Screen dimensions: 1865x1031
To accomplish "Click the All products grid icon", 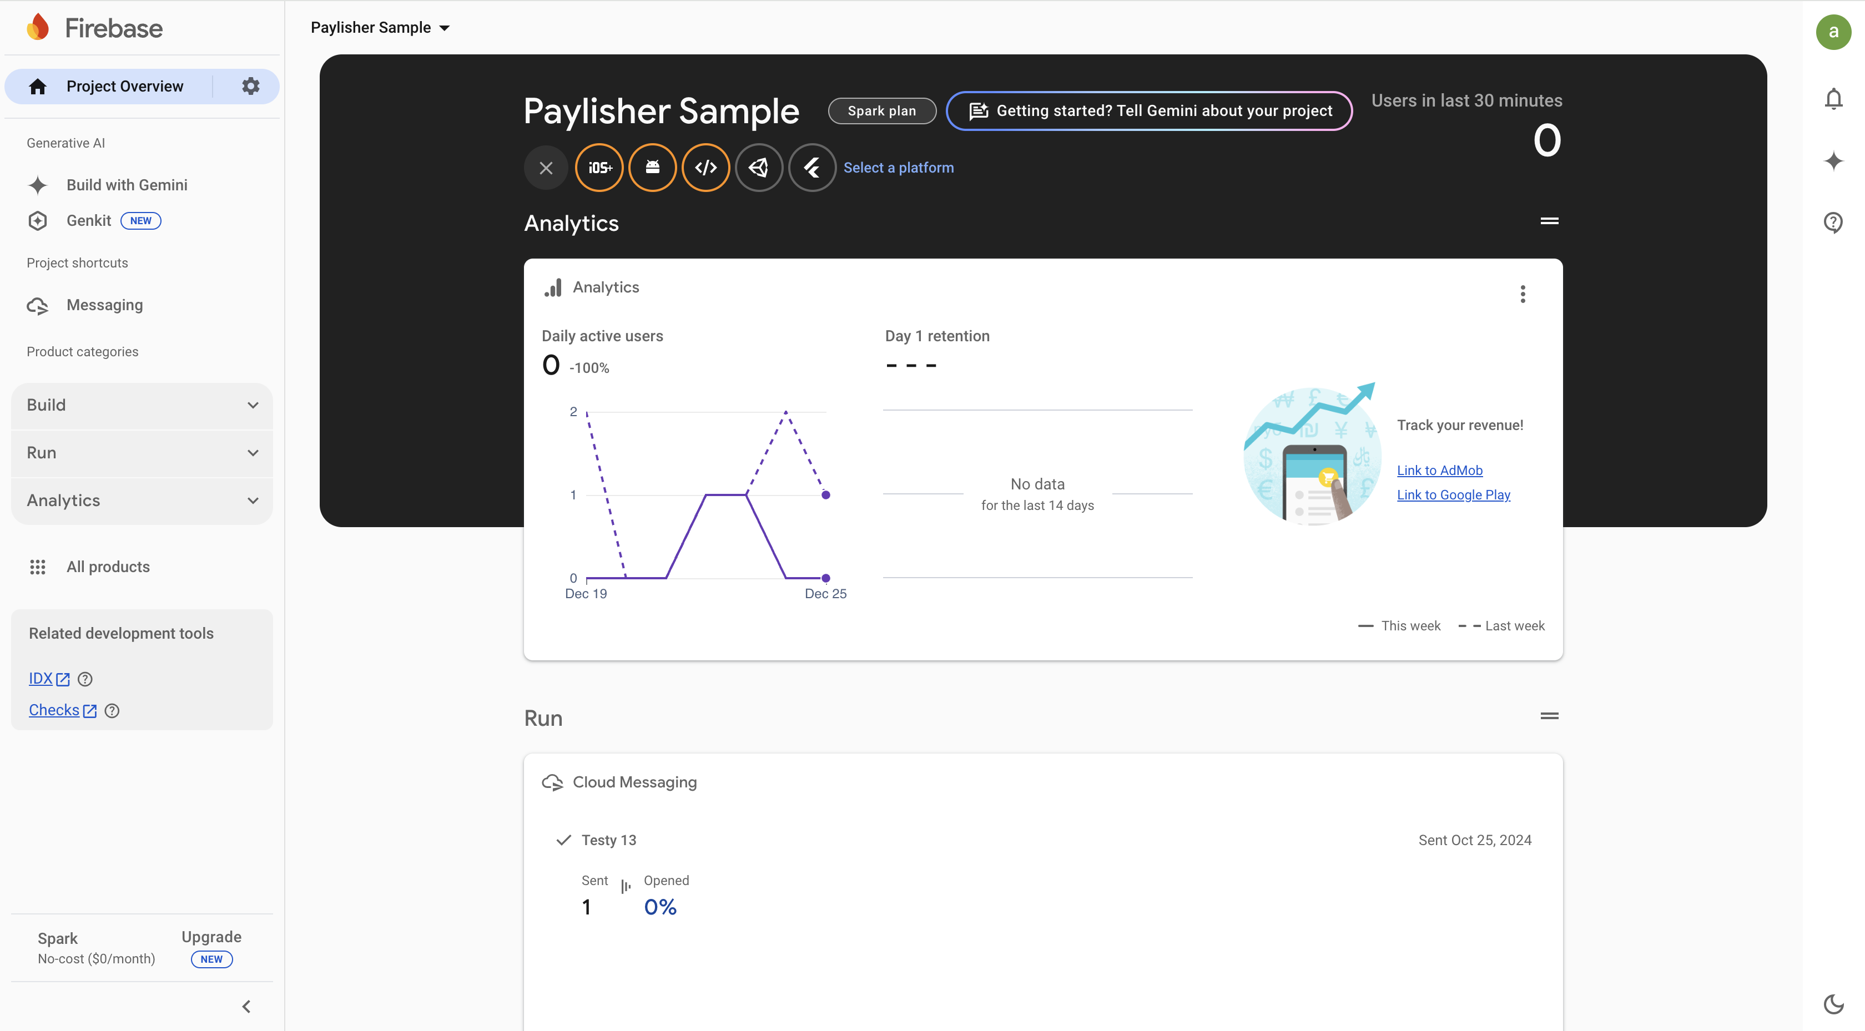I will click(38, 567).
